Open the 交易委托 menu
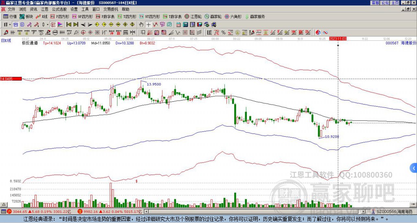This screenshot has width=417, height=223. pyautogui.click(x=111, y=9)
